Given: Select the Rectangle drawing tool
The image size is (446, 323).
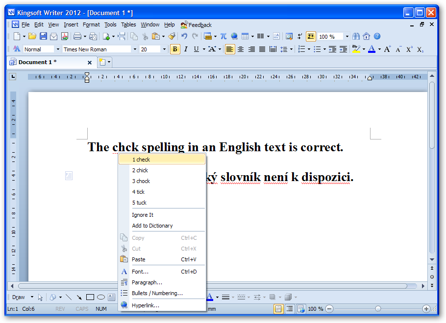Looking at the screenshot, I should [x=90, y=298].
